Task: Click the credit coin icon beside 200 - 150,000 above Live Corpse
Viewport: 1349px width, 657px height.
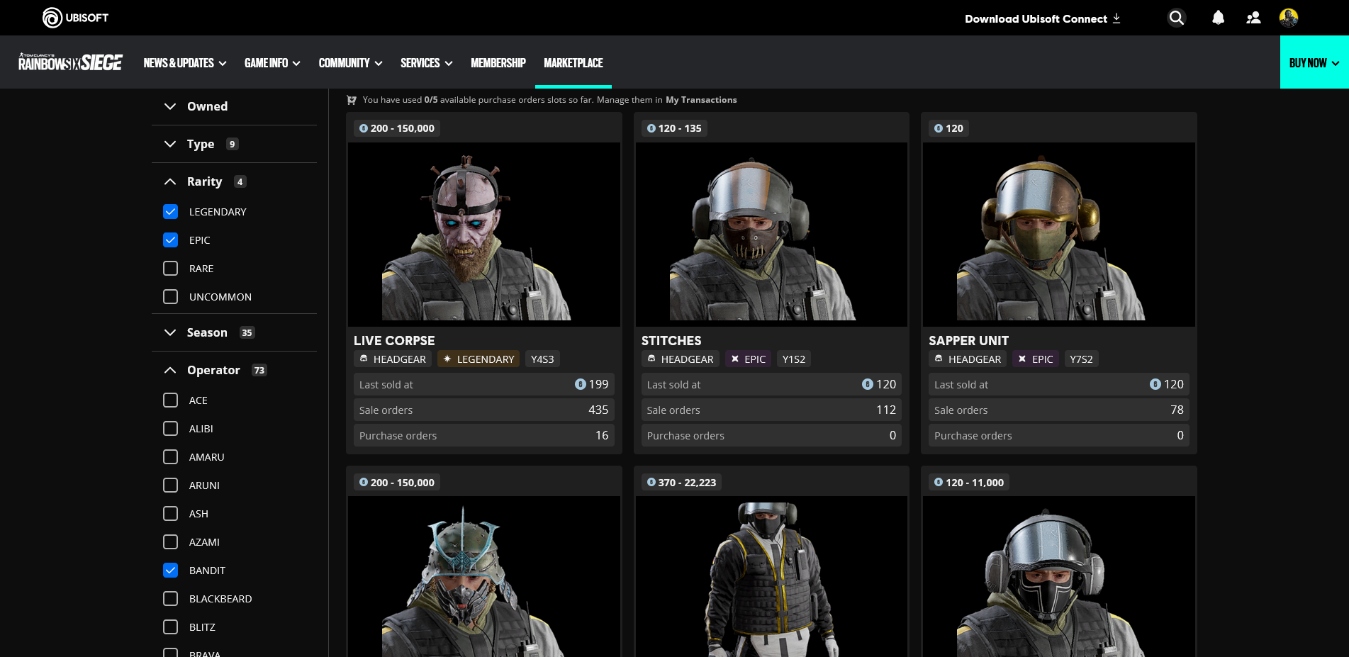Action: (364, 128)
